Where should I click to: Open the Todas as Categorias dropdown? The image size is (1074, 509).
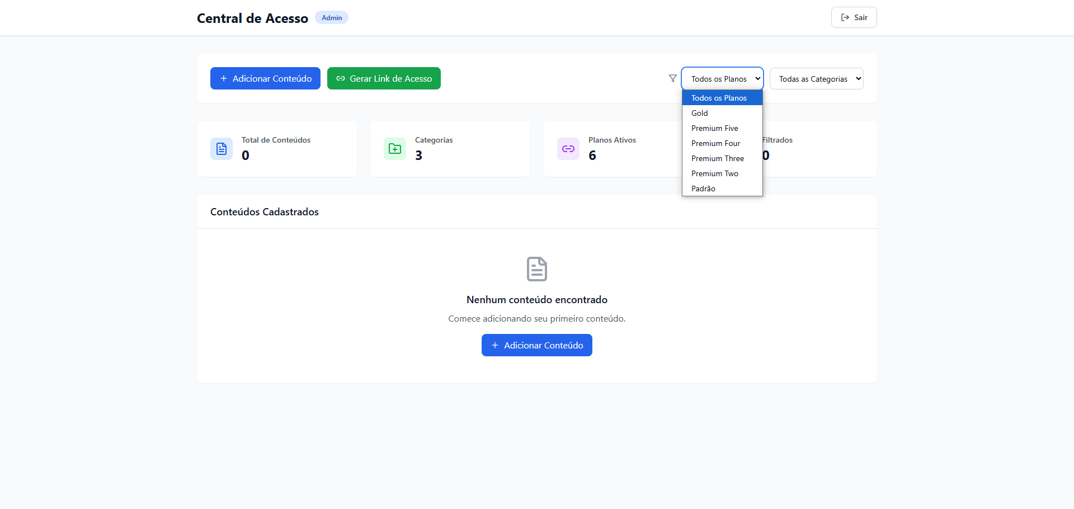click(x=817, y=79)
